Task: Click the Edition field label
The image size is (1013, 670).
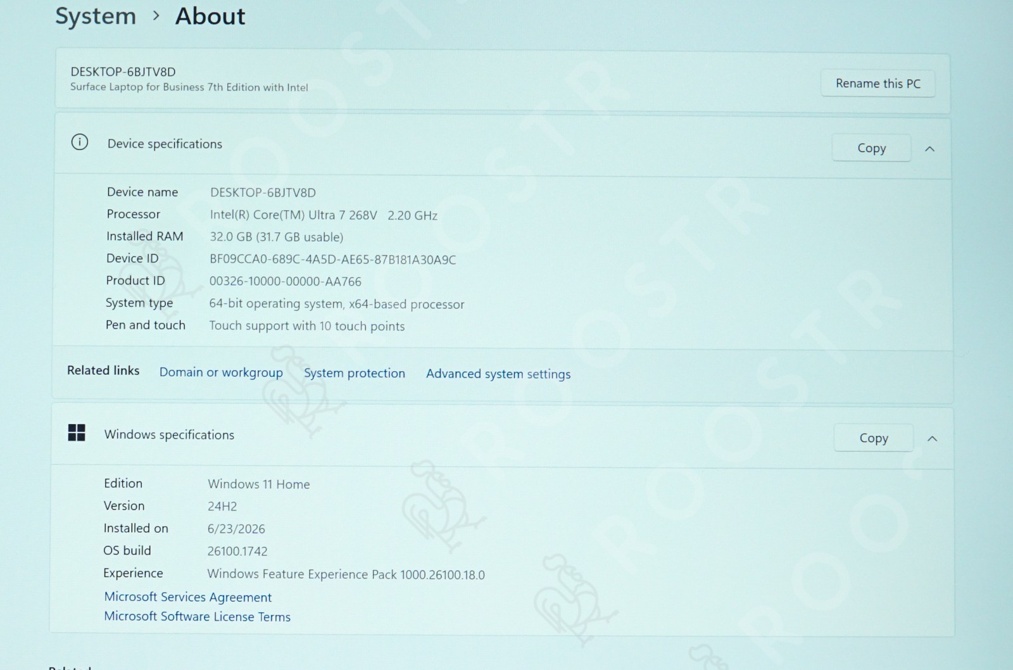Action: tap(123, 483)
